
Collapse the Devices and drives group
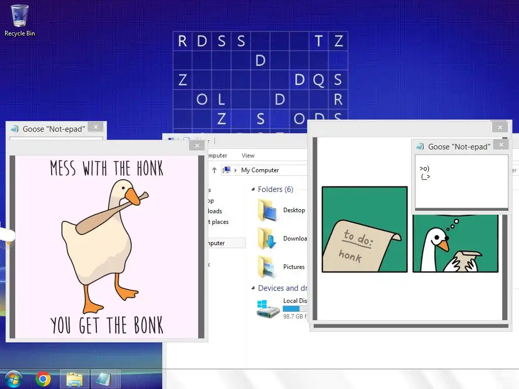[253, 288]
